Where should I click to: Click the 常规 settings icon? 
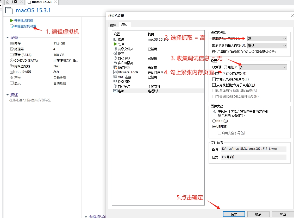point(115,39)
